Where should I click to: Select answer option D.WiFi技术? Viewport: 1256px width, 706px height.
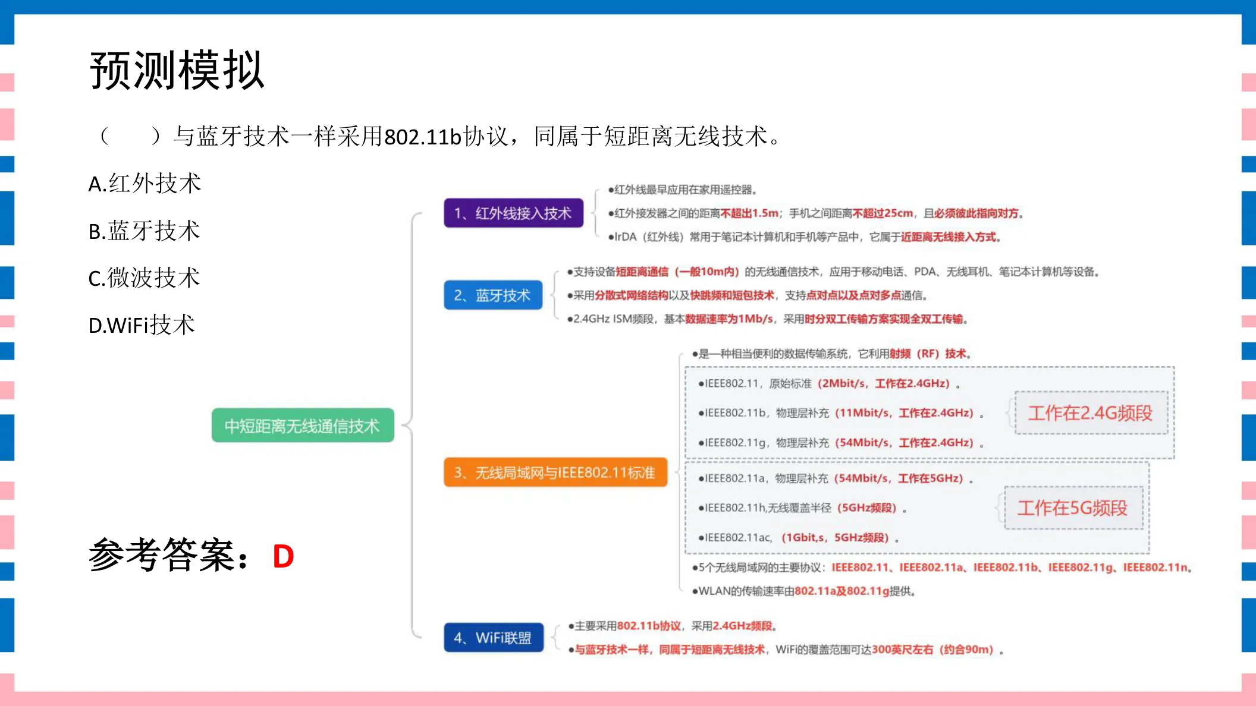142,325
